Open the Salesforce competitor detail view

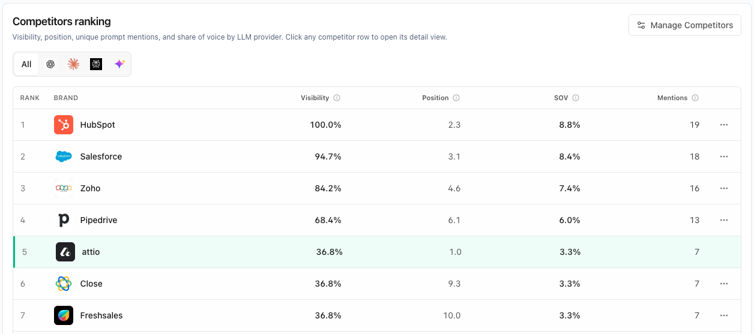[x=377, y=157]
